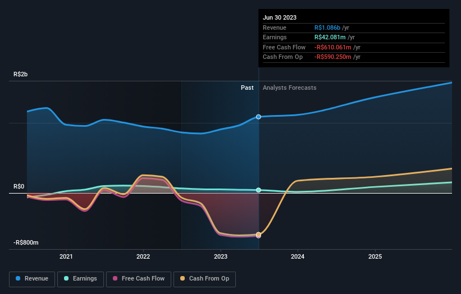Click the R$42.081m earnings value
The width and height of the screenshot is (461, 294).
330,37
